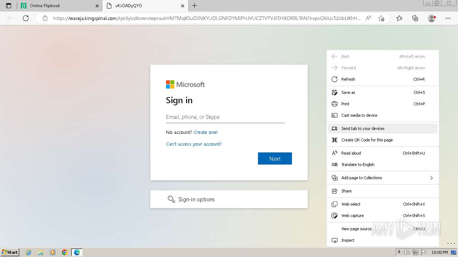Select View page source
This screenshot has width=458, height=257.
(x=383, y=229)
